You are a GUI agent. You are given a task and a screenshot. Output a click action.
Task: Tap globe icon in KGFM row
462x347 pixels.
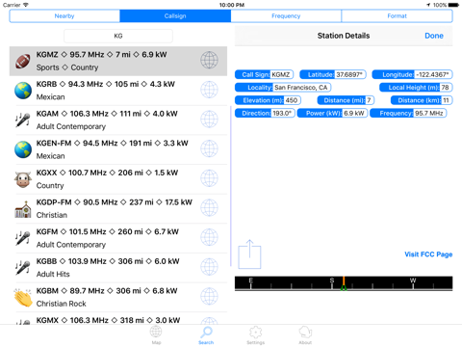click(x=209, y=237)
